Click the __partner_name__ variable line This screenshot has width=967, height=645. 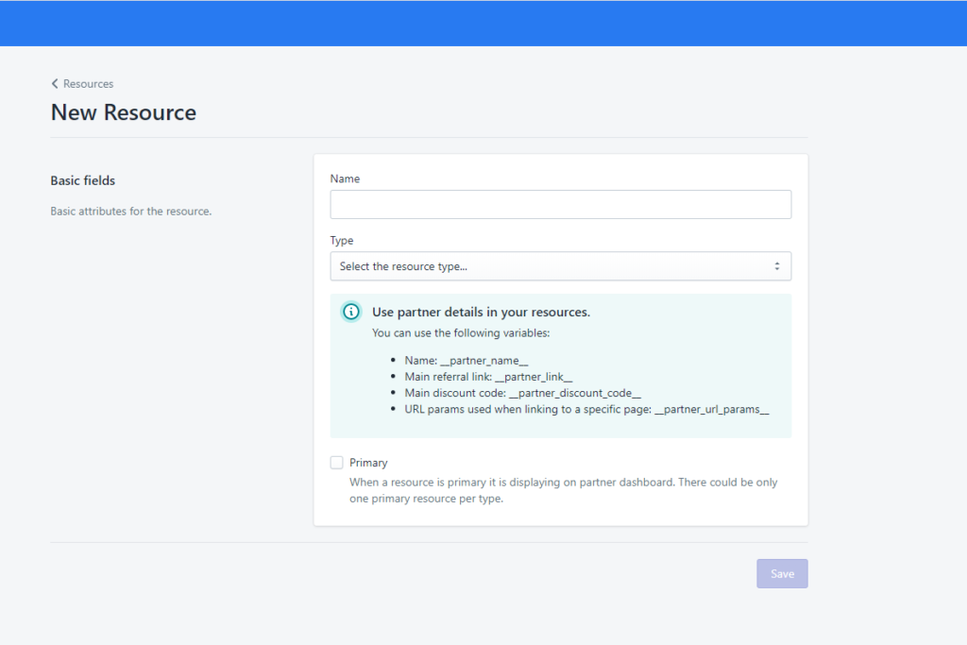467,361
